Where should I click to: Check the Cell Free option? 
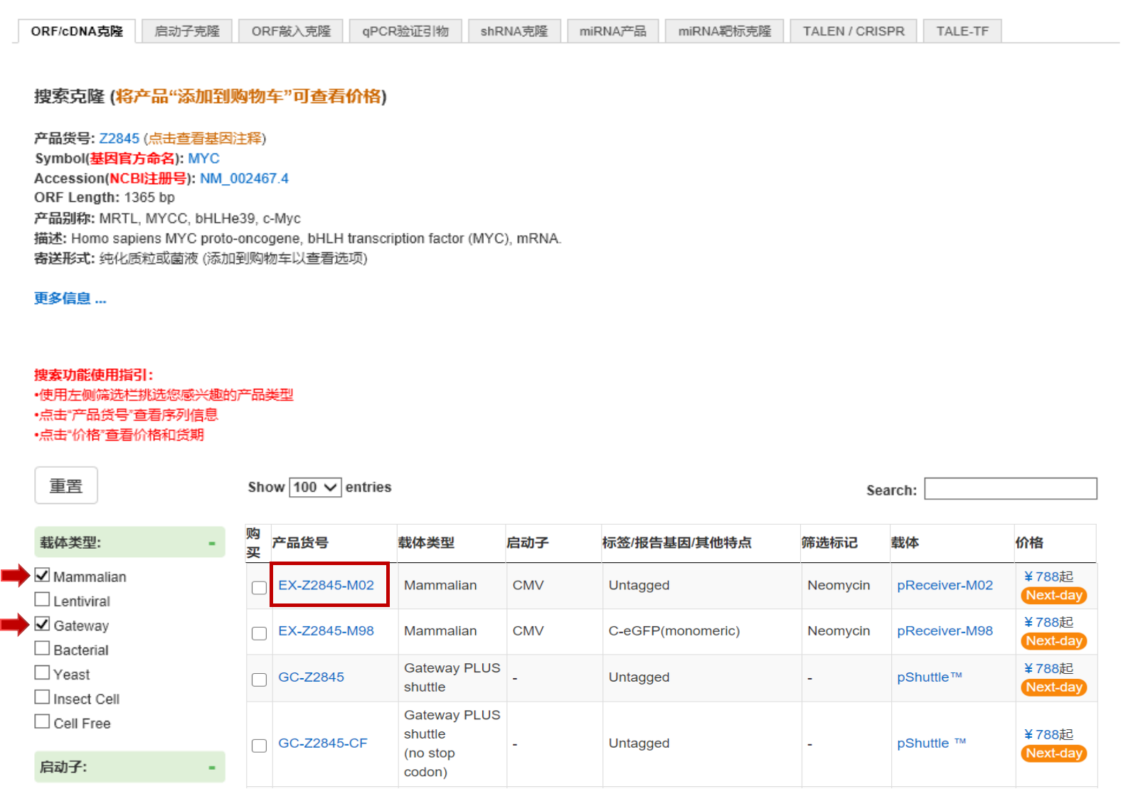click(43, 721)
